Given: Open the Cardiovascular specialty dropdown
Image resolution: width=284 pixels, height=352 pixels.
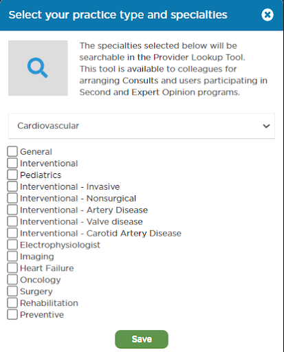Looking at the screenshot, I should coord(142,126).
